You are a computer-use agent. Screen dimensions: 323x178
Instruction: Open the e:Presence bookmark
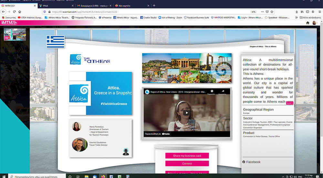[105, 17]
